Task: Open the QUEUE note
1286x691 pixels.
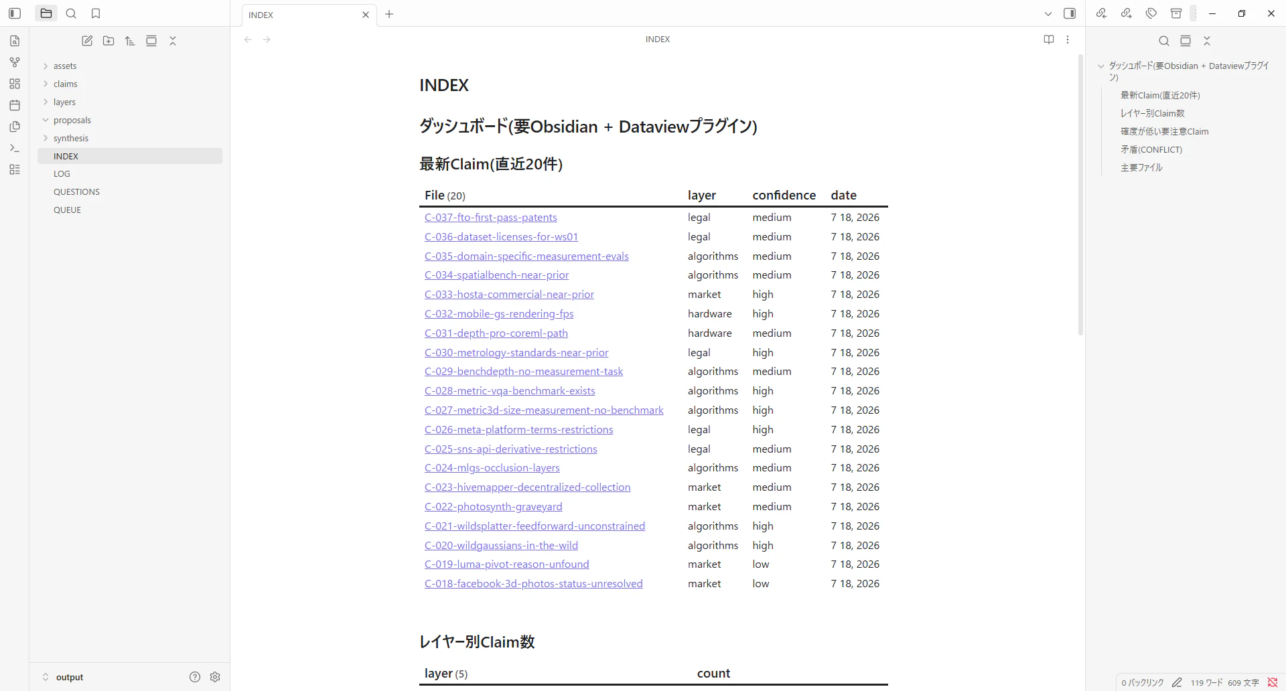Action: click(130, 210)
